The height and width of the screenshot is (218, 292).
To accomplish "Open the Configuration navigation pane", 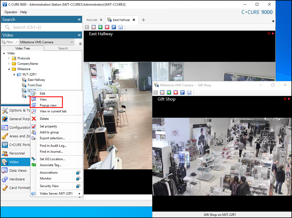I will (x=16, y=128).
